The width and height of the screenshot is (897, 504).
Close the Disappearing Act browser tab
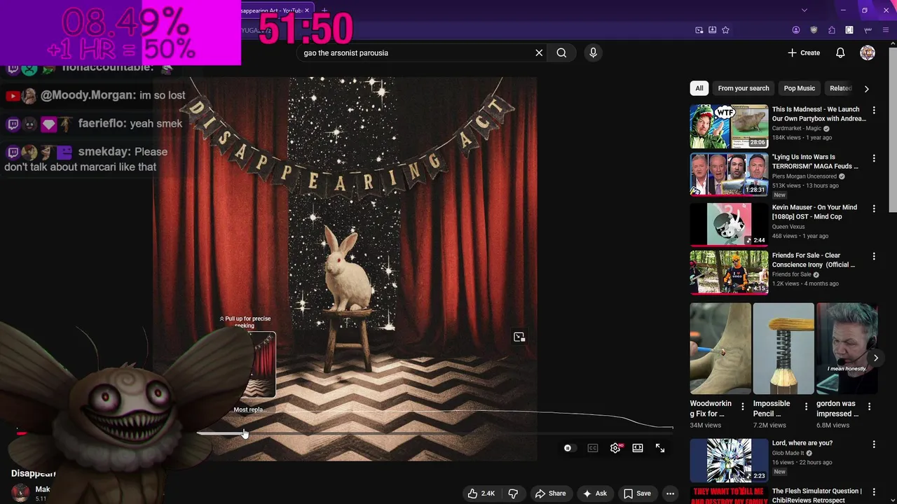pyautogui.click(x=307, y=10)
